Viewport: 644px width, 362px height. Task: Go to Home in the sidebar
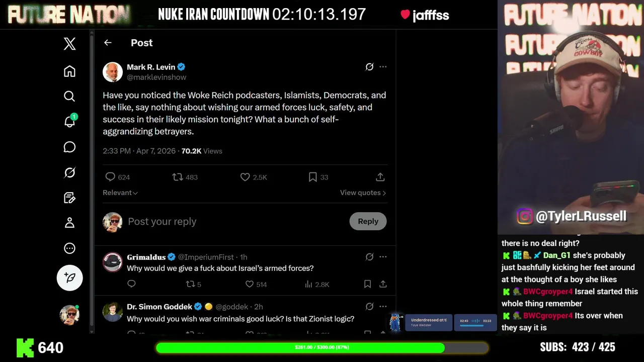pyautogui.click(x=69, y=71)
